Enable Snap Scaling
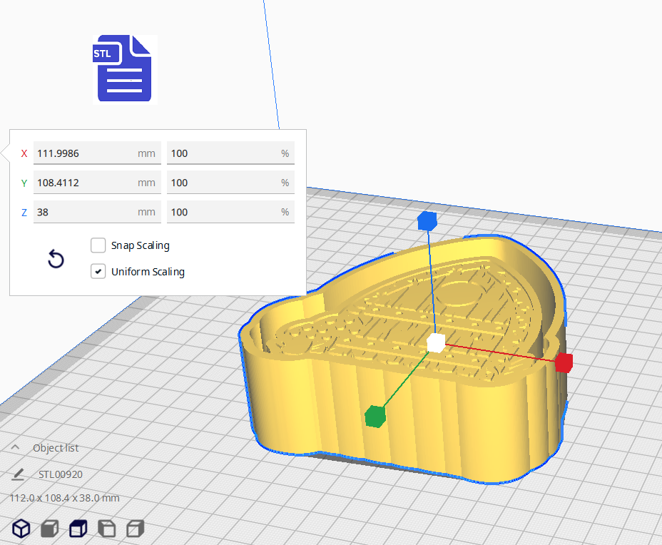This screenshot has height=545, width=662. point(98,245)
